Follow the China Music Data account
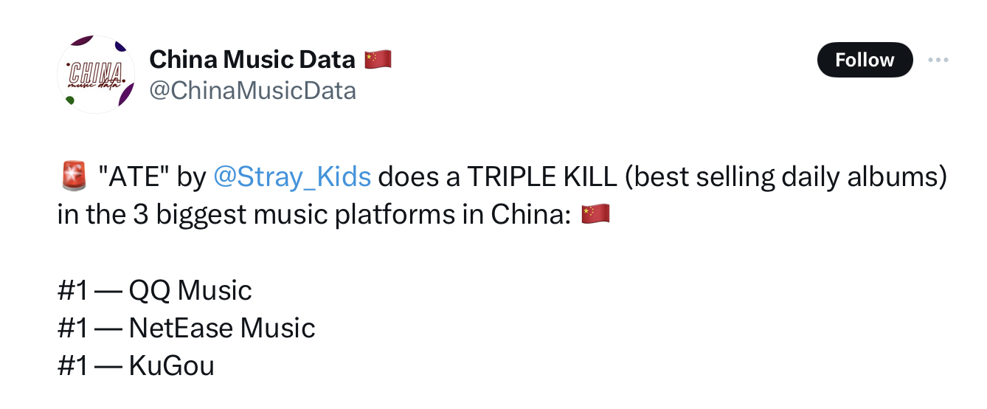This screenshot has height=409, width=987. click(865, 60)
